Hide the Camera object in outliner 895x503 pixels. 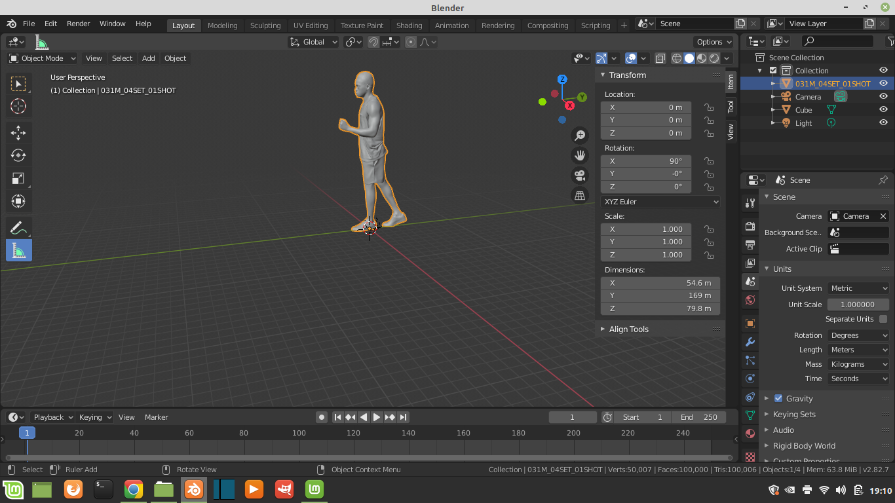click(x=883, y=96)
